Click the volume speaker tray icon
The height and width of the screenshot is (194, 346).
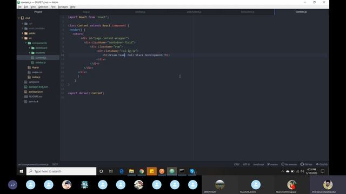[x=302, y=171]
